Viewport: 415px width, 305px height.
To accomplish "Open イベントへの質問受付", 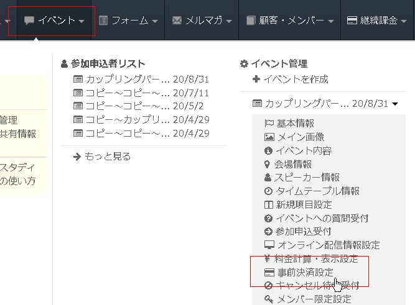I will tap(322, 218).
